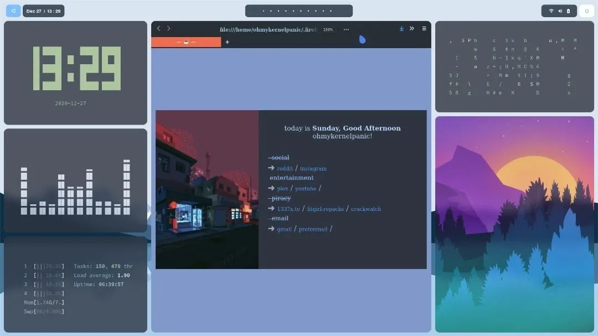Click the entertainment category heading

(x=291, y=178)
